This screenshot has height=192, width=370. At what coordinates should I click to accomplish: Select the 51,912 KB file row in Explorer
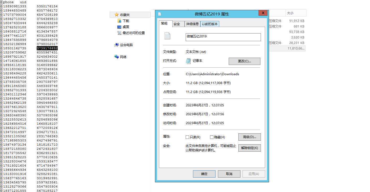[x=287, y=21]
